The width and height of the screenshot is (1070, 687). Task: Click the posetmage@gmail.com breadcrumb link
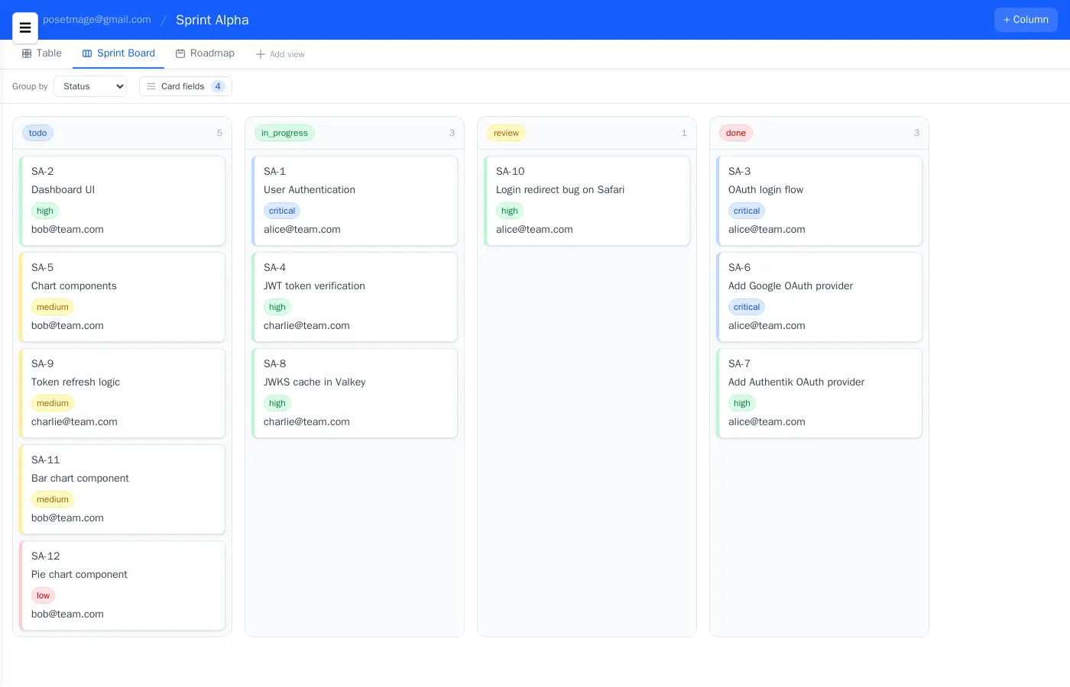[97, 20]
